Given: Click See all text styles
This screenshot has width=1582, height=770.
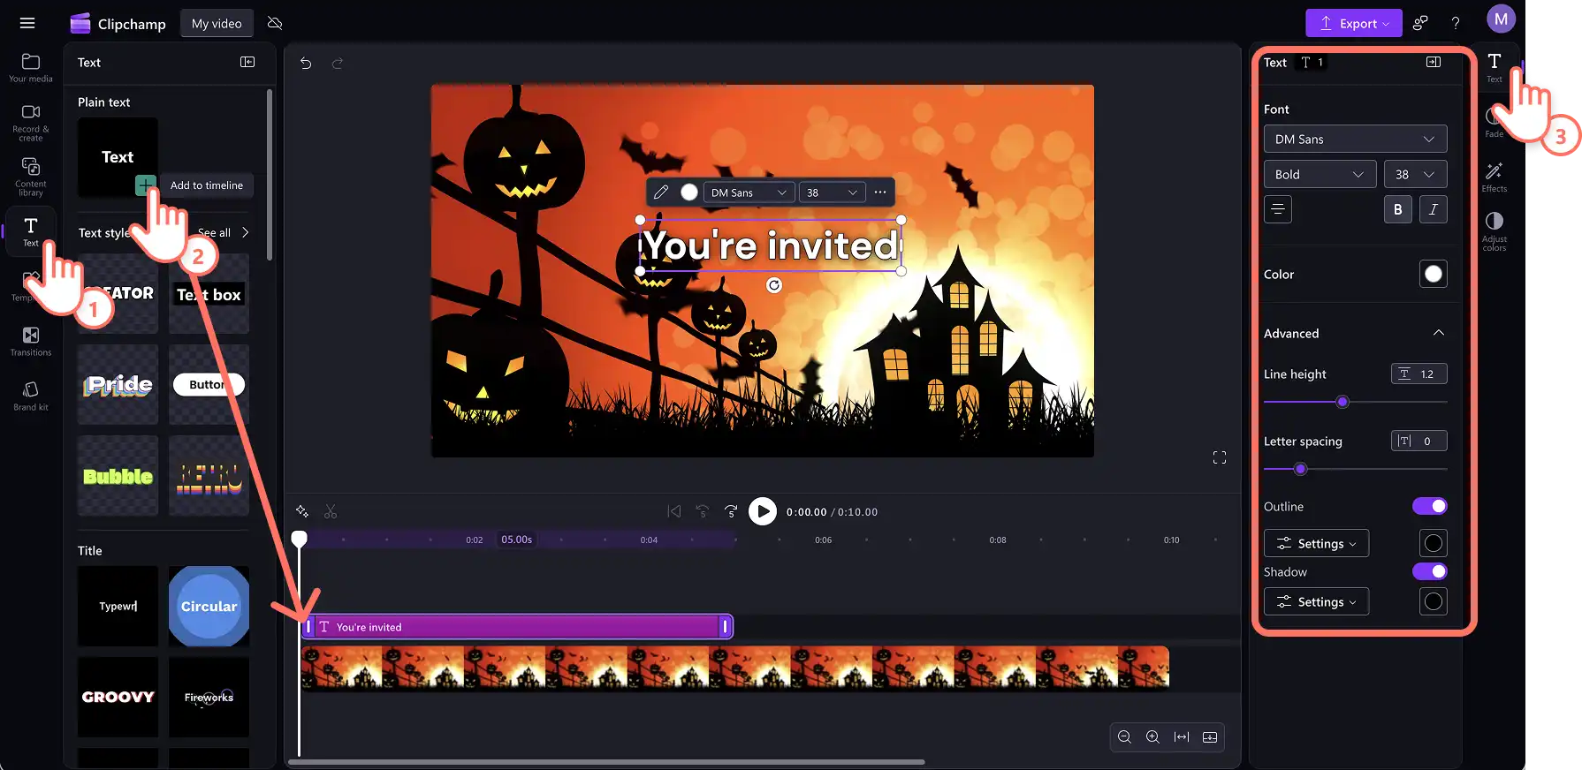Looking at the screenshot, I should click(x=223, y=232).
